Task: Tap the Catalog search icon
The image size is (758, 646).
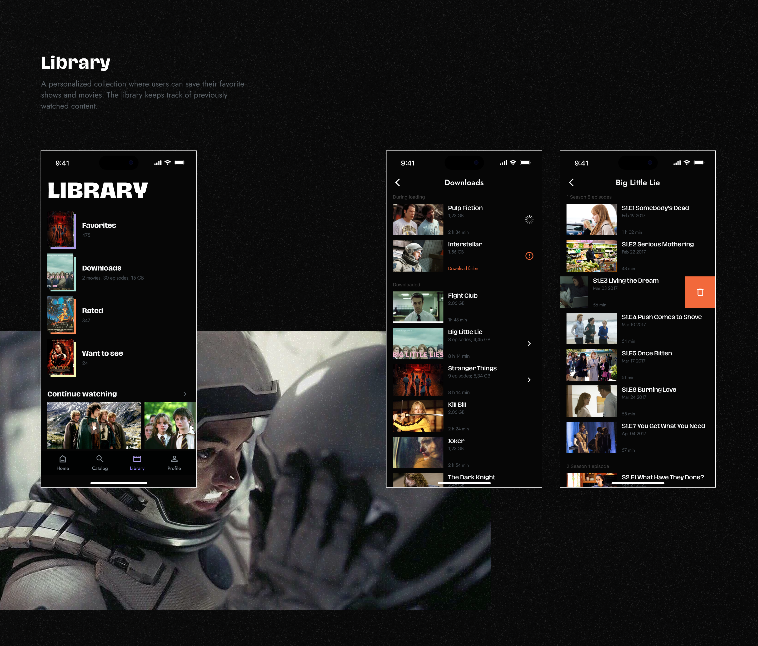Action: [x=99, y=459]
